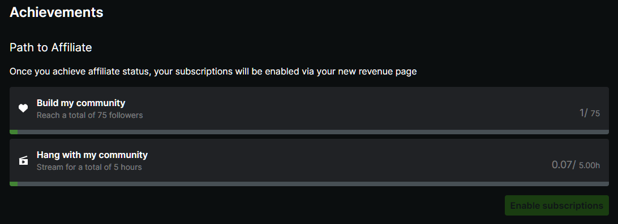Click the affiliate status description sentence
The width and height of the screenshot is (618, 224).
(213, 72)
